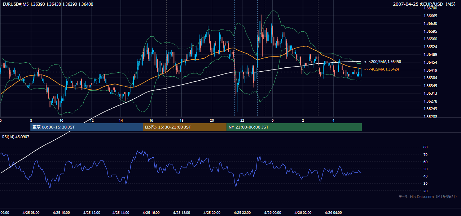Viewport: 461px width, 216px height.
Task: Select the ロンドン 15:30-21:00 JST session bar
Action: coord(184,127)
